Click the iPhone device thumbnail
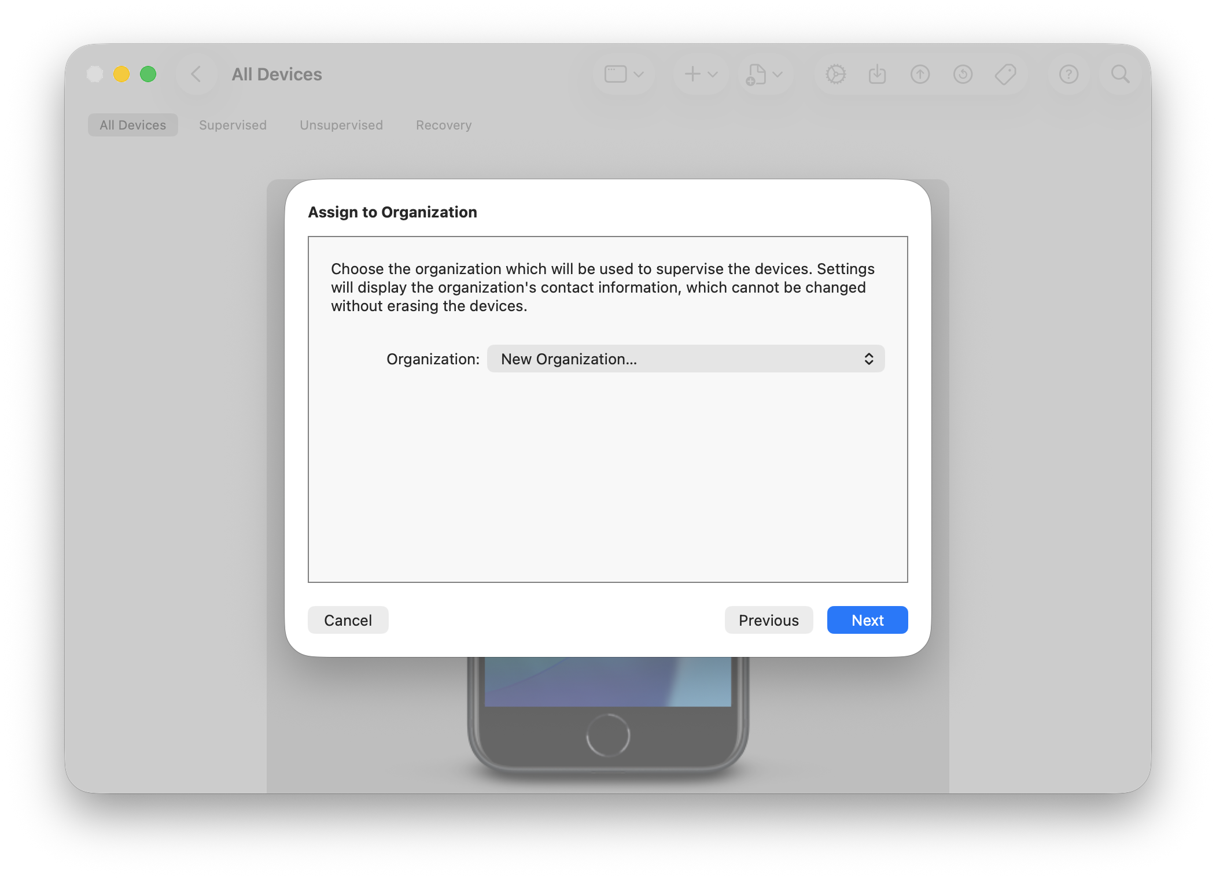Screen dimensions: 1216x879 (608, 716)
